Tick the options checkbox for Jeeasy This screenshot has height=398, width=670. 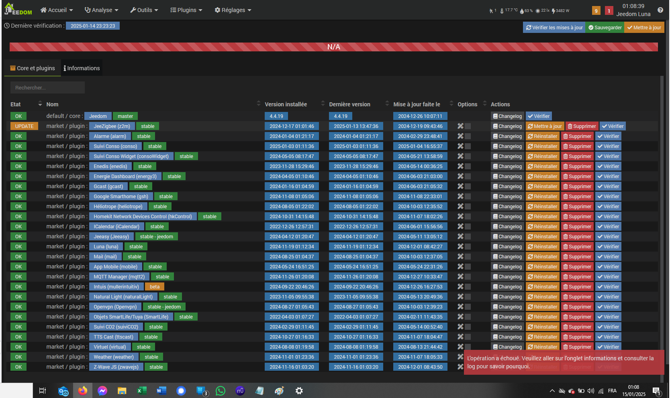468,236
